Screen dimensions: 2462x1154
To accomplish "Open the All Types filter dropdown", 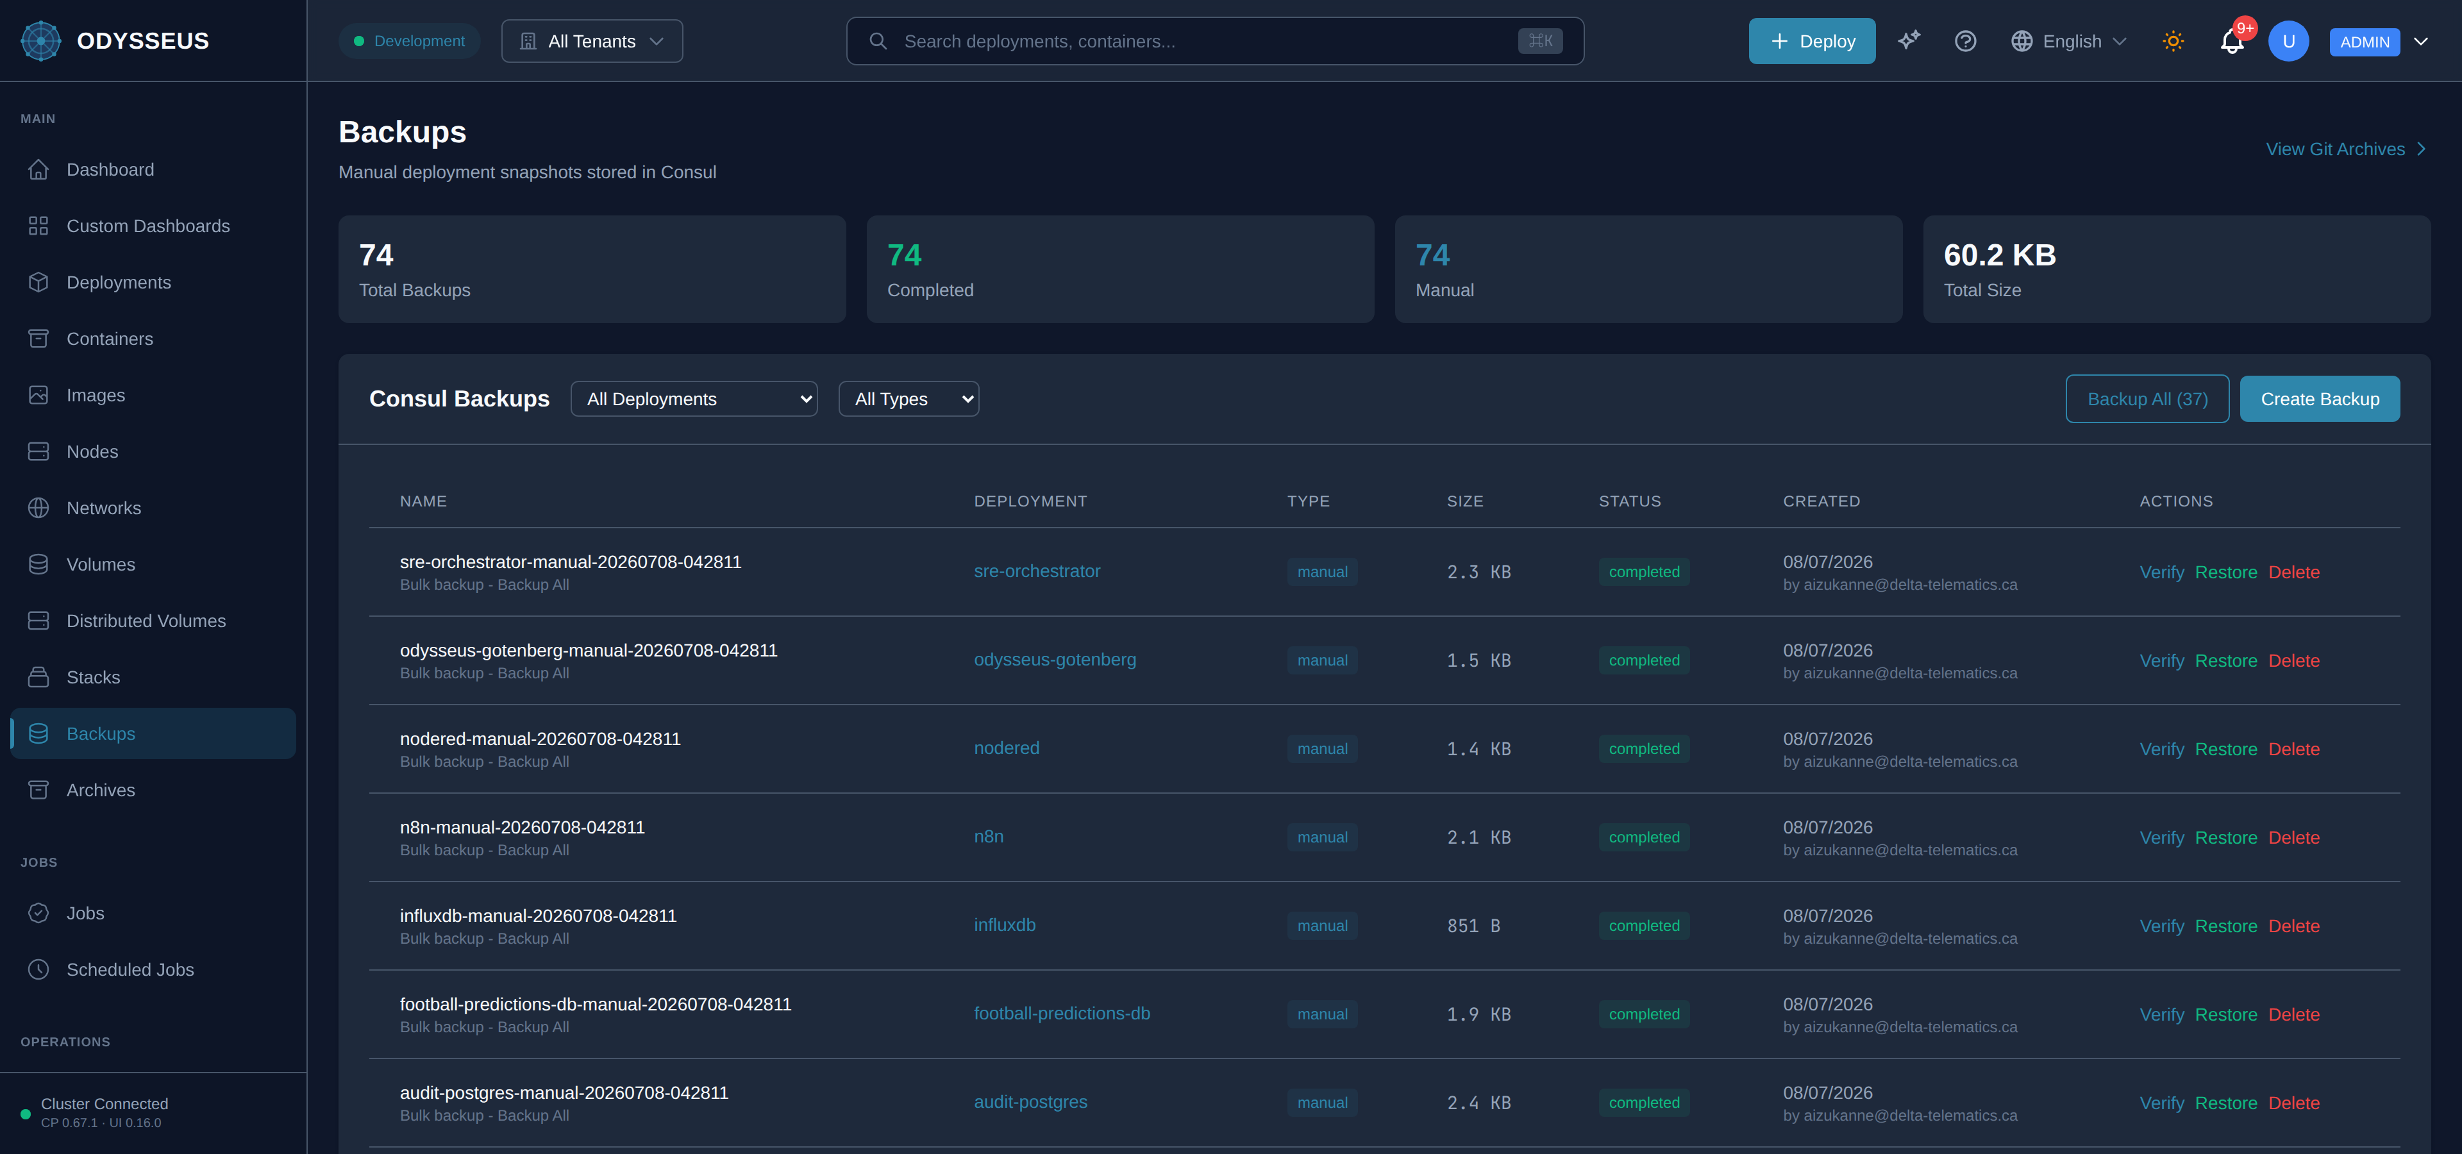I will [908, 398].
